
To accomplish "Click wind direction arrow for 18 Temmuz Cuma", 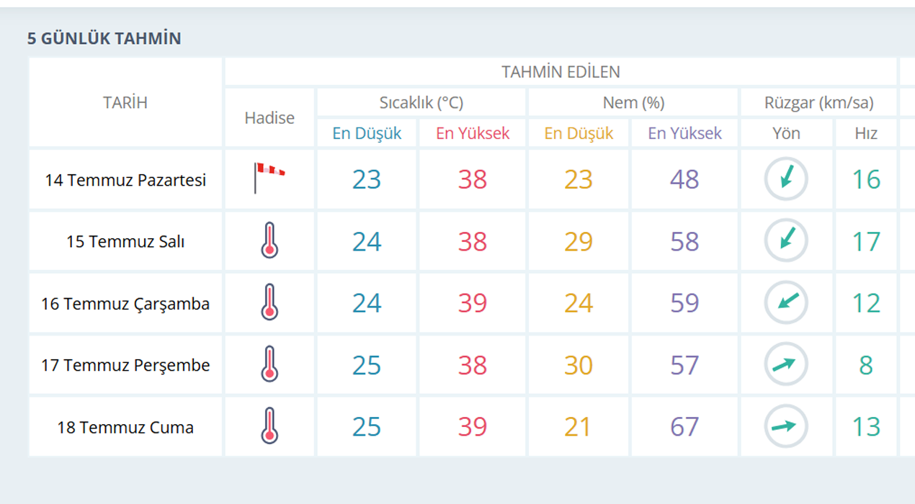I will (x=786, y=426).
